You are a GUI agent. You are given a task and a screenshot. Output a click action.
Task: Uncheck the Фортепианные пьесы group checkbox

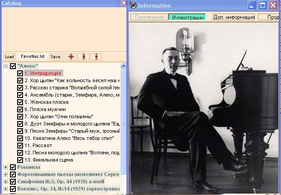coord(13,174)
